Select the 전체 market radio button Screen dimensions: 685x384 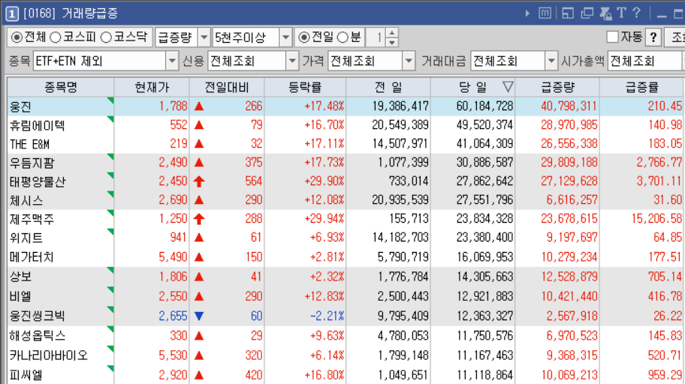tap(17, 37)
